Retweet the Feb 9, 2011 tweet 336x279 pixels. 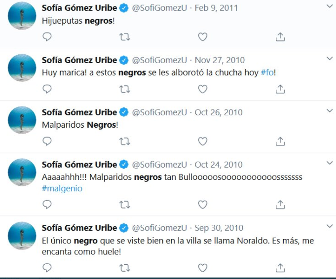125,37
